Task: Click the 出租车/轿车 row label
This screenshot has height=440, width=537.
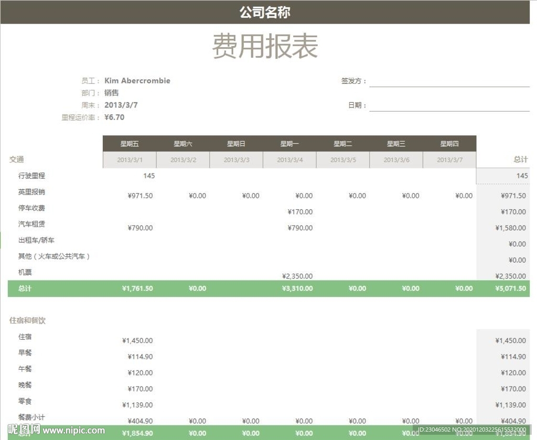Action: coord(36,240)
